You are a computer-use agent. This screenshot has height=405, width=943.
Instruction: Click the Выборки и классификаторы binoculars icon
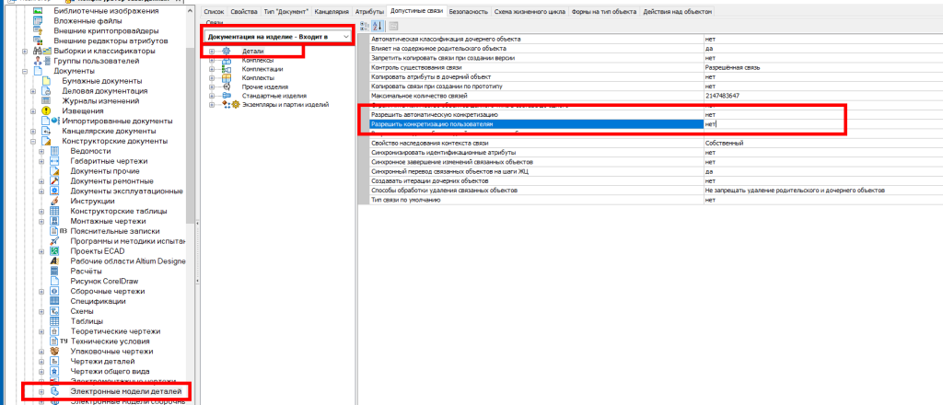tap(38, 51)
